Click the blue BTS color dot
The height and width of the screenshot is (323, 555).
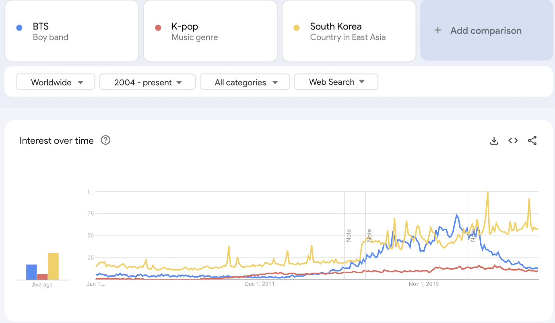click(x=19, y=28)
